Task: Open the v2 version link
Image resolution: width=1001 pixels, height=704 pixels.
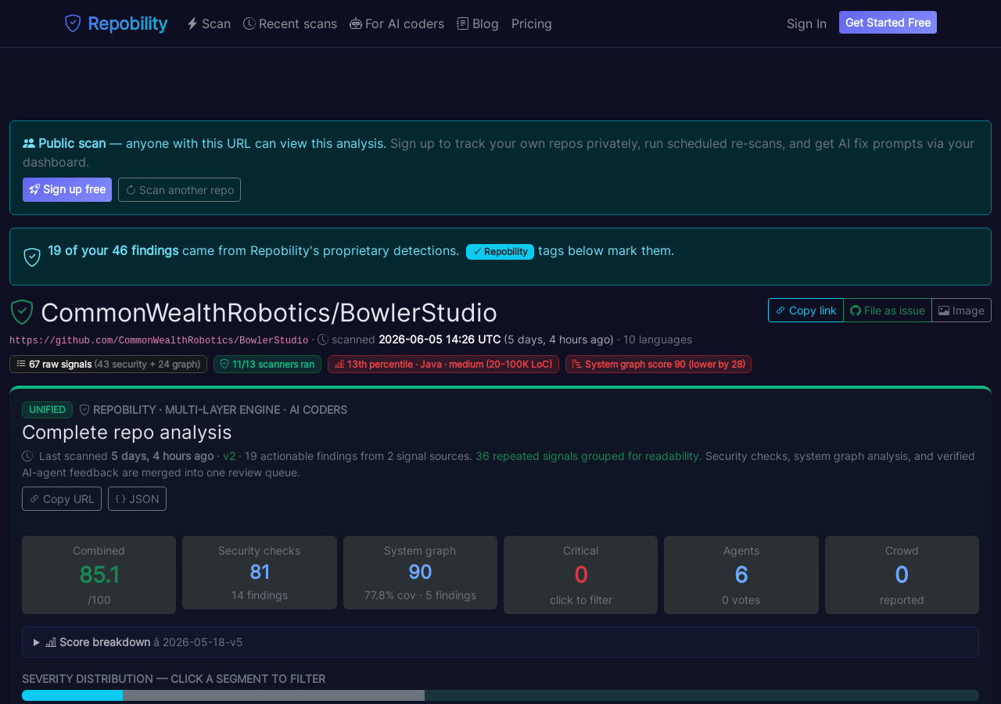Action: point(229,456)
